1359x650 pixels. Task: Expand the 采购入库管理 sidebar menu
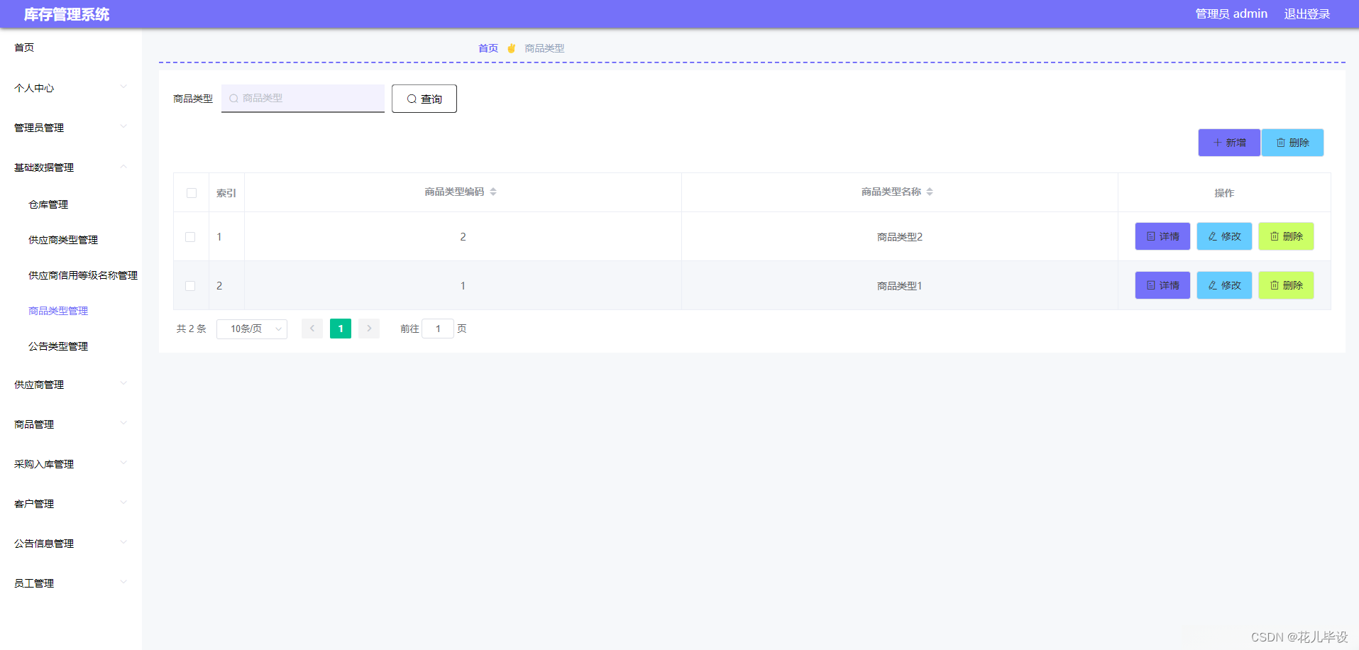(71, 464)
